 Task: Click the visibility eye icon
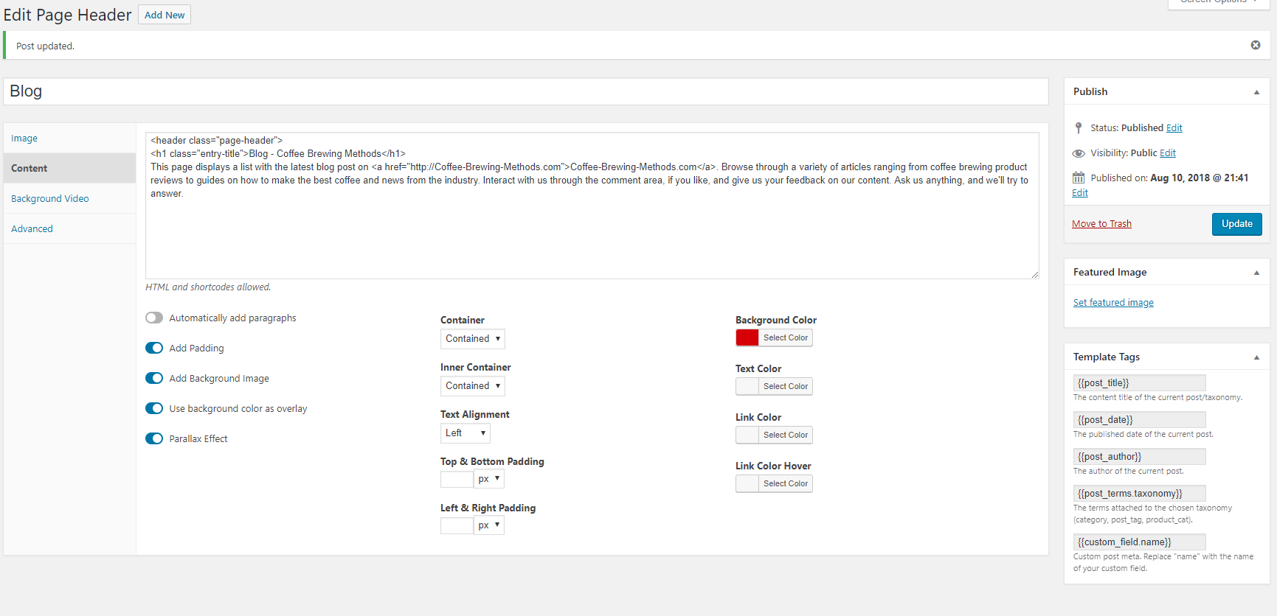point(1079,153)
